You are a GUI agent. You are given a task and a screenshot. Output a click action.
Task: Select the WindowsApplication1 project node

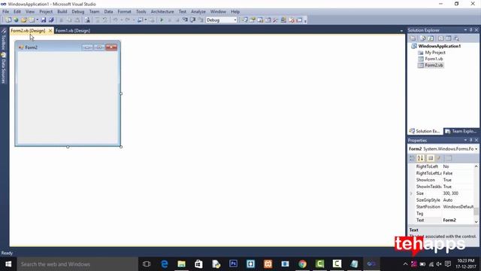(x=439, y=46)
